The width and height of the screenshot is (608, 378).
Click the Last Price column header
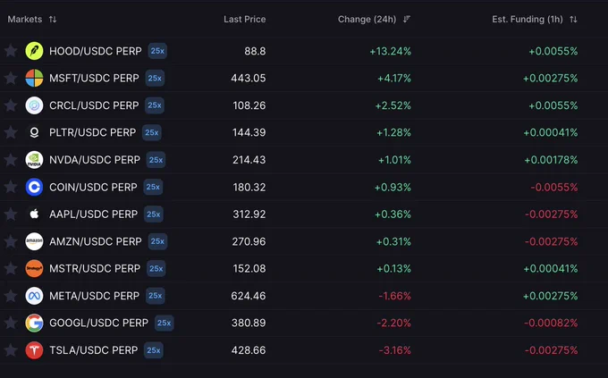(245, 19)
